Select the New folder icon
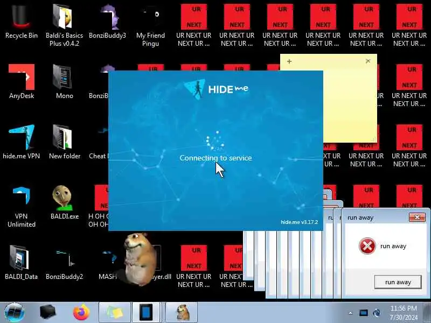Viewport: 431px width, 323px height. point(64,142)
